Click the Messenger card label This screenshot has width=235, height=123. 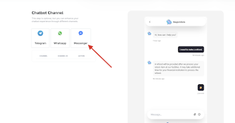click(x=80, y=43)
